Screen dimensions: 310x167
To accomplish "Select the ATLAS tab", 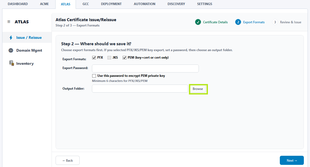I will [x=65, y=4].
